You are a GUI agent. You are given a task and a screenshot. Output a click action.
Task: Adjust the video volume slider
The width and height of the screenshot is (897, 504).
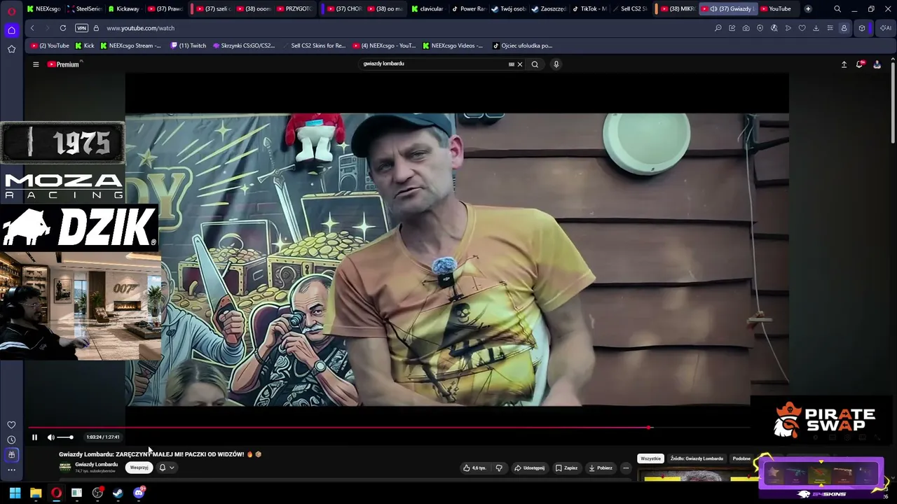click(x=64, y=437)
